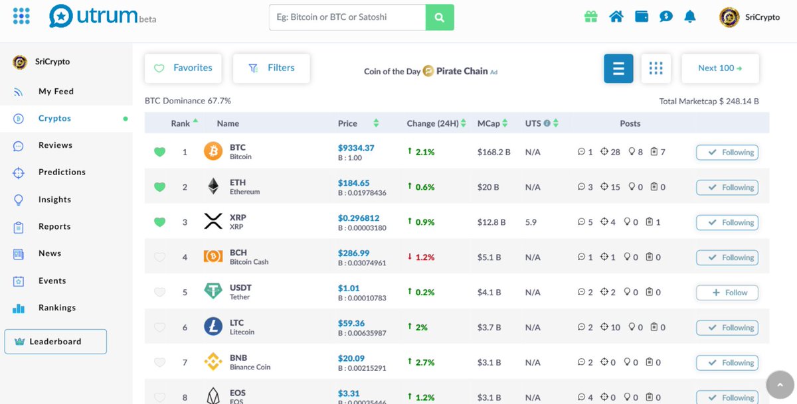The height and width of the screenshot is (404, 797).
Task: Toggle the heart favorite on Bitcoin Cash
Action: 159,257
